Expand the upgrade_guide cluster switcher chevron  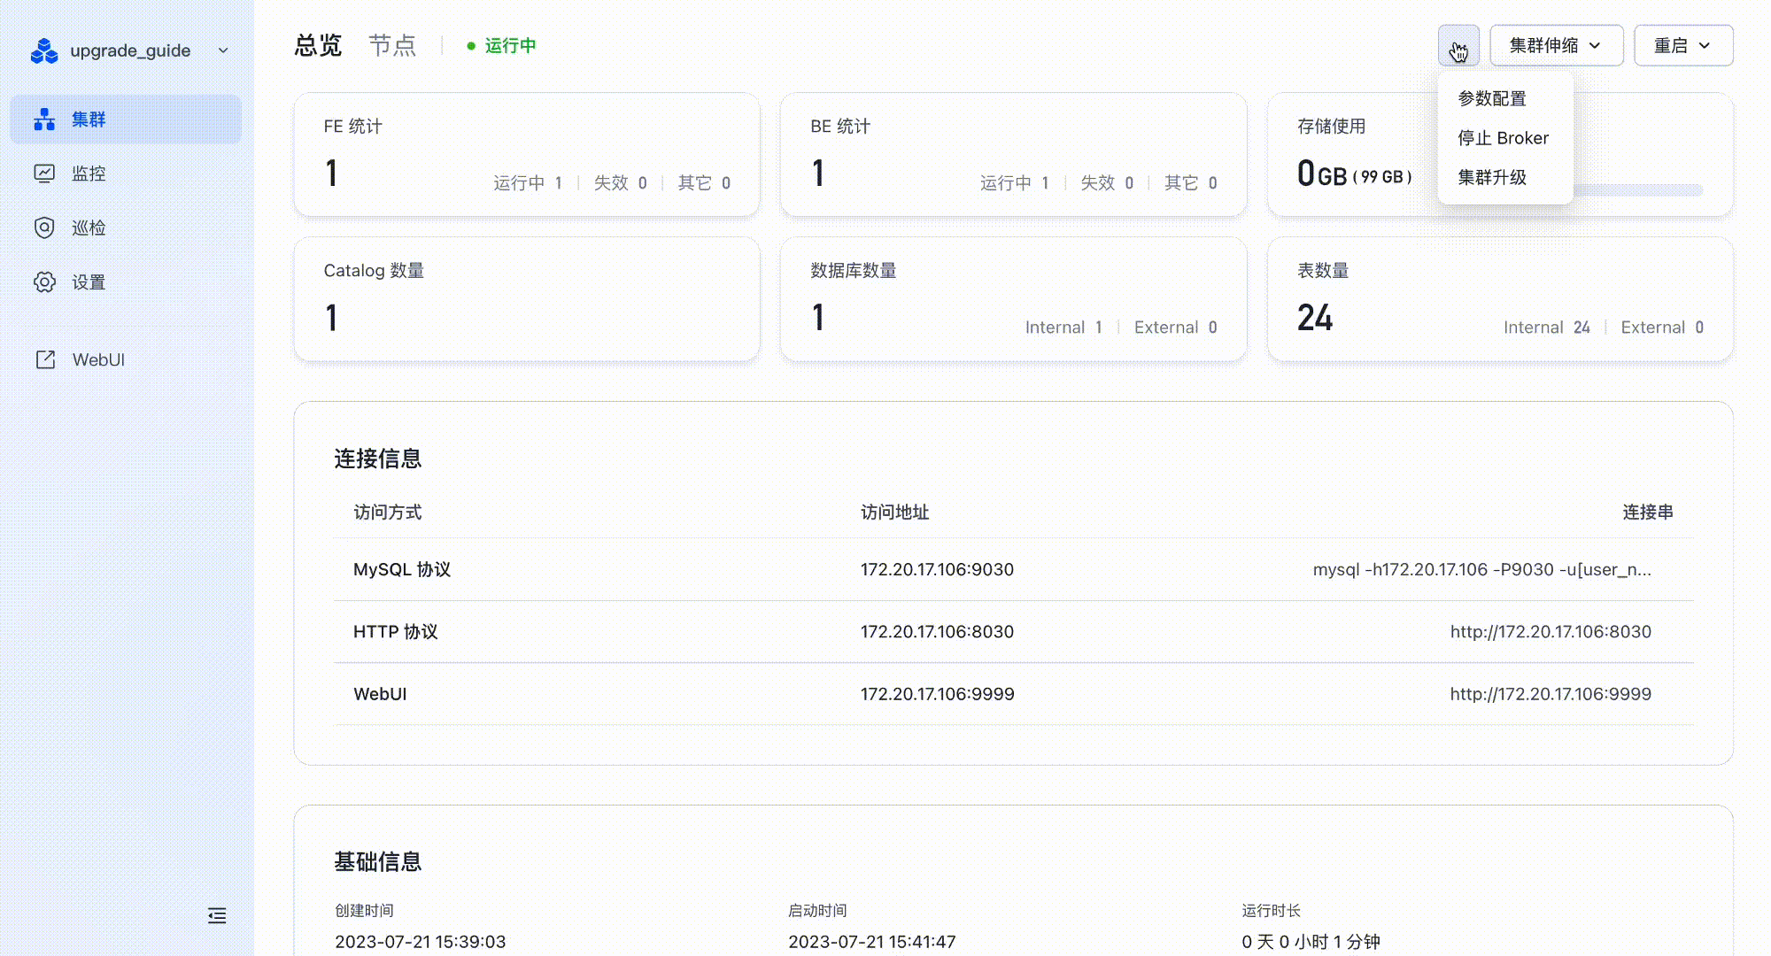(223, 50)
